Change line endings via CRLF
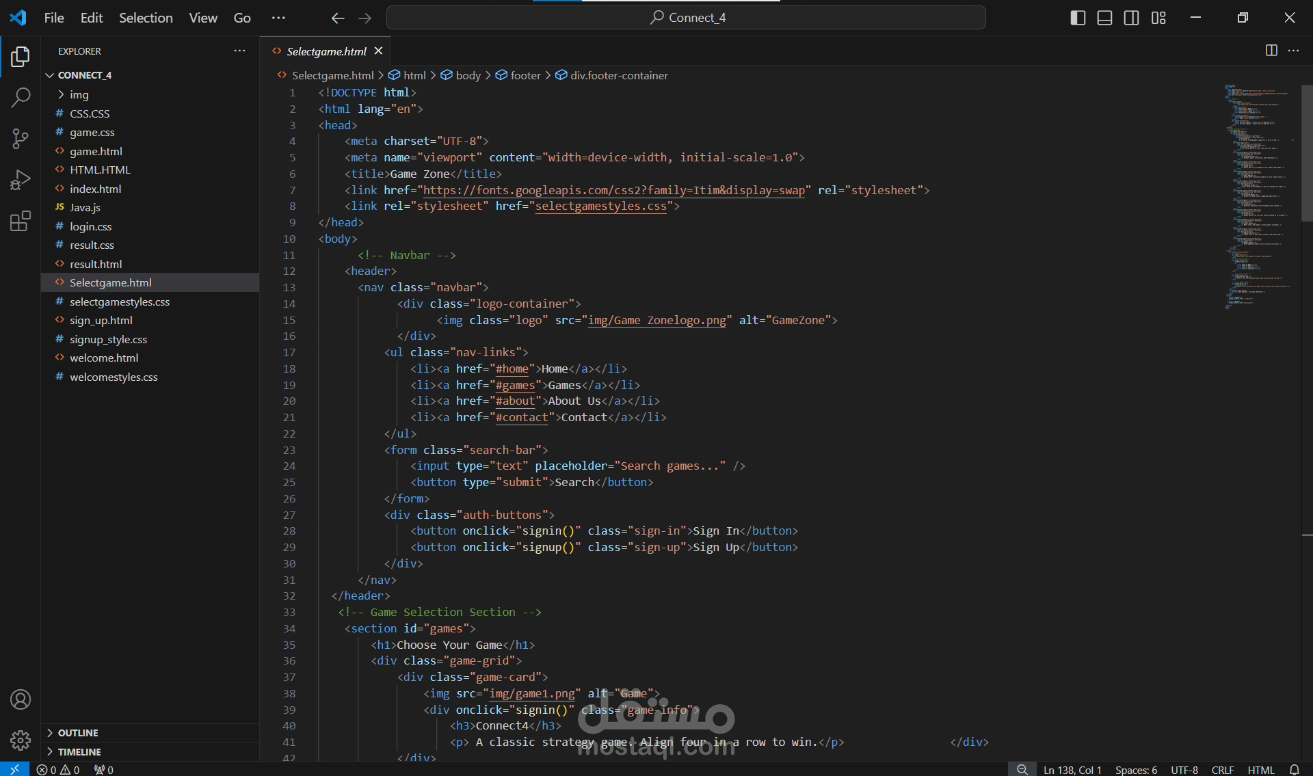Viewport: 1313px width, 776px height. (x=1223, y=770)
